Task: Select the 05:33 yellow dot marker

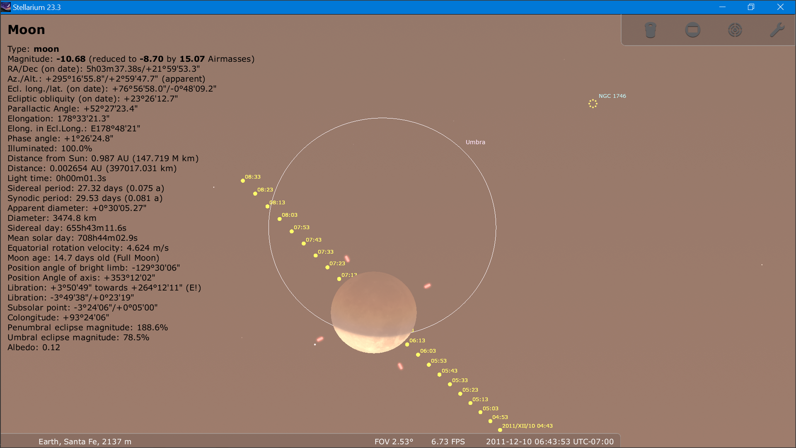Action: point(450,384)
